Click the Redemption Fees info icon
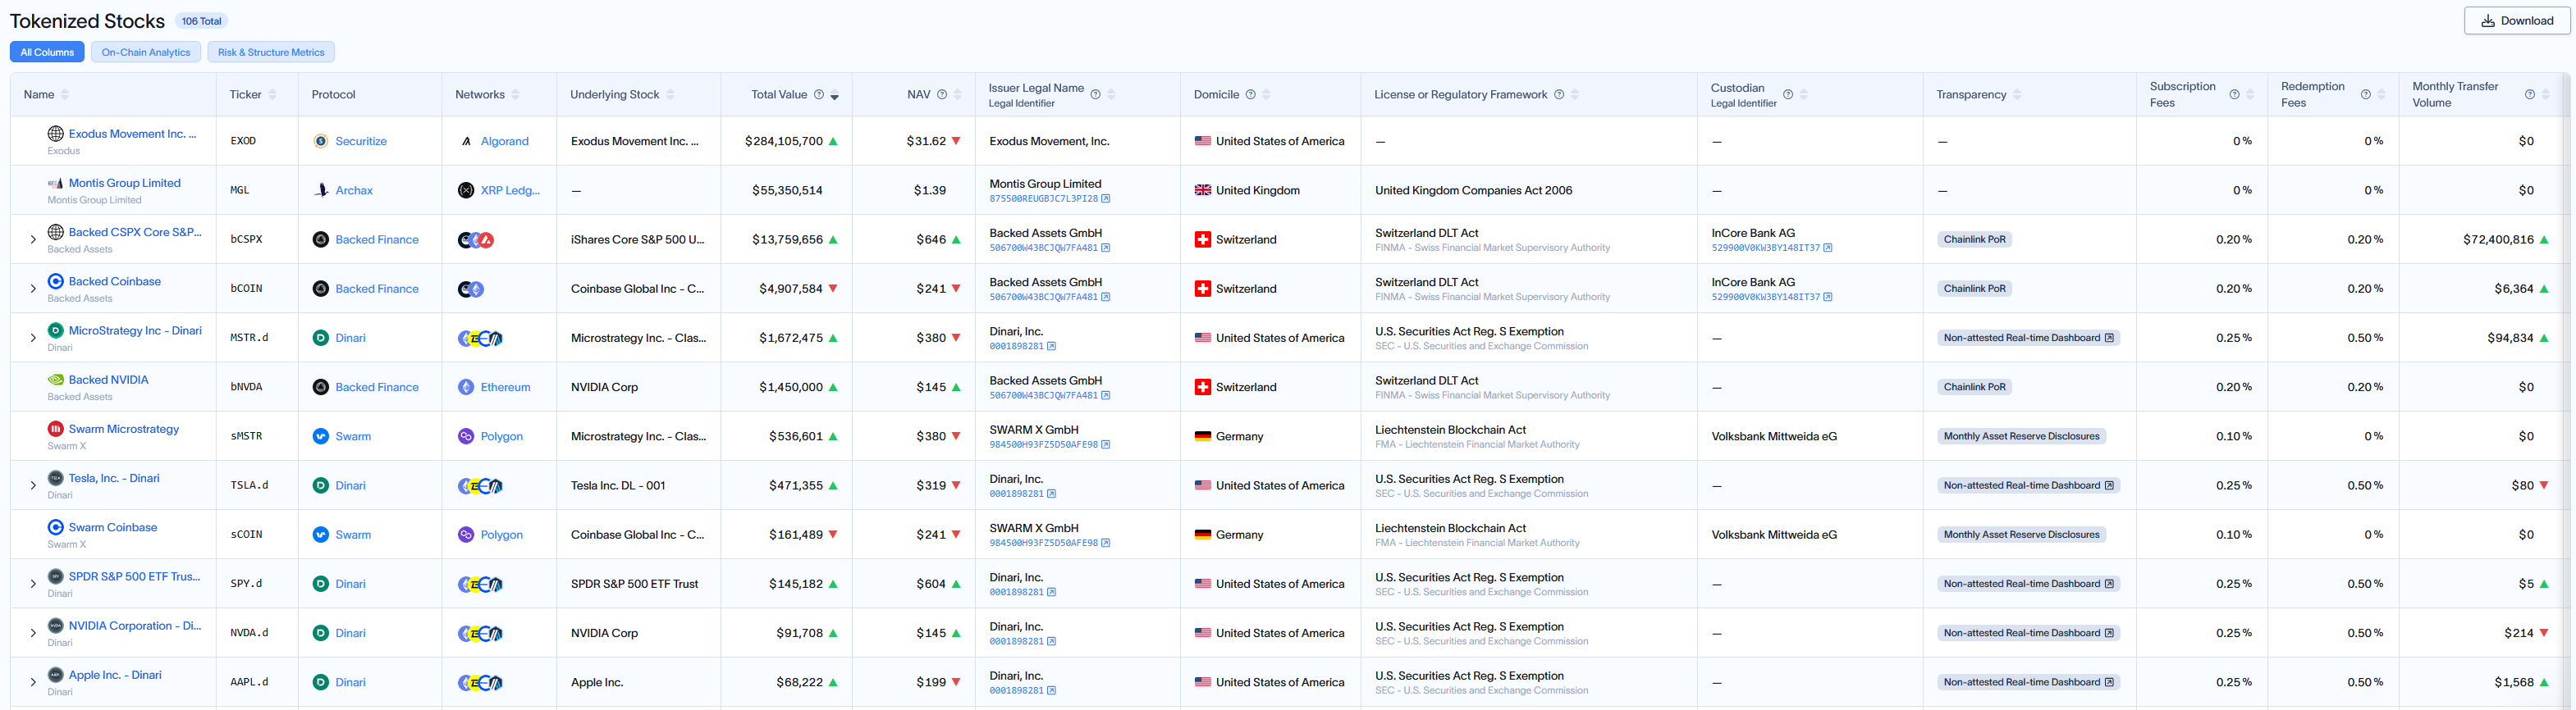This screenshot has width=2576, height=710. [2365, 95]
